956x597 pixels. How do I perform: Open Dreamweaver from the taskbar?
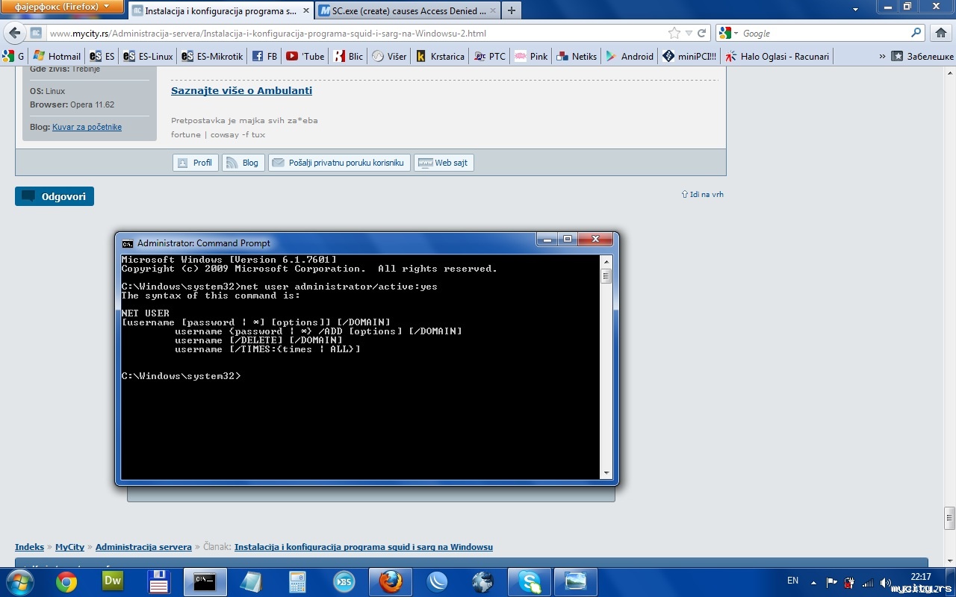pyautogui.click(x=112, y=582)
